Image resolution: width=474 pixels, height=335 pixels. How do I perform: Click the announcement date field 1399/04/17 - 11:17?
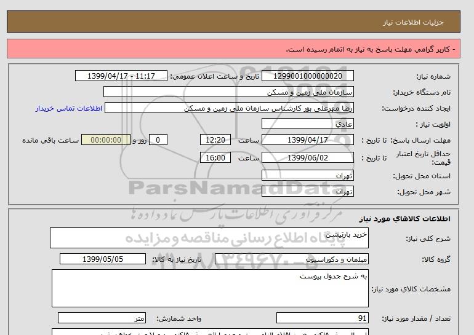coord(121,76)
